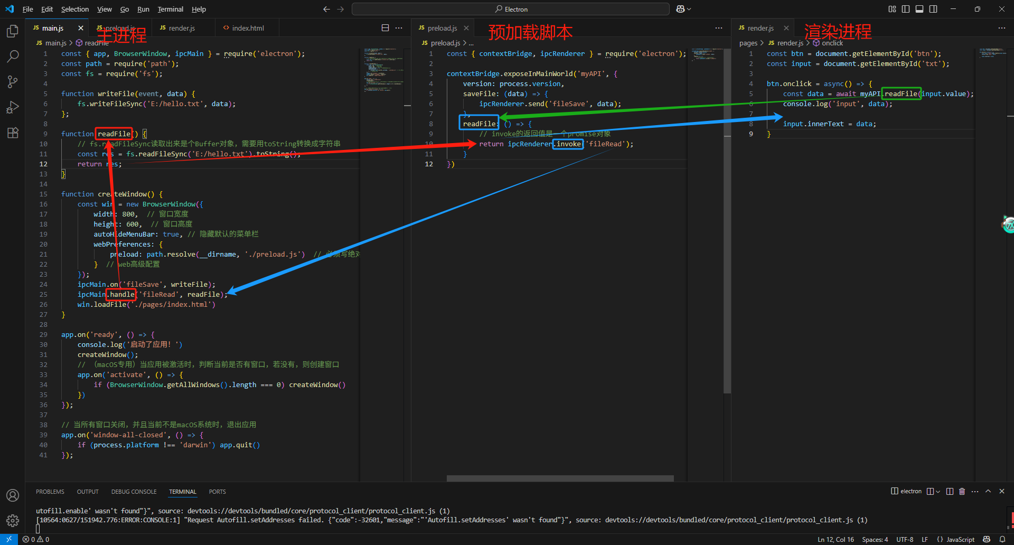Click the Go Back arrow

pos(326,9)
